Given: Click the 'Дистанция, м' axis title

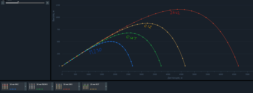Looking at the screenshot, I should tap(175, 78).
